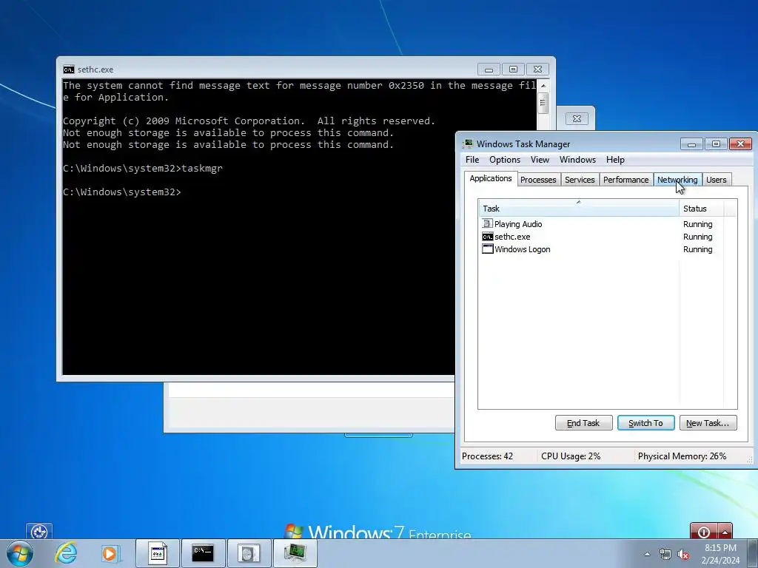Viewport: 758px width, 568px height.
Task: Open the Options menu
Action: point(505,160)
